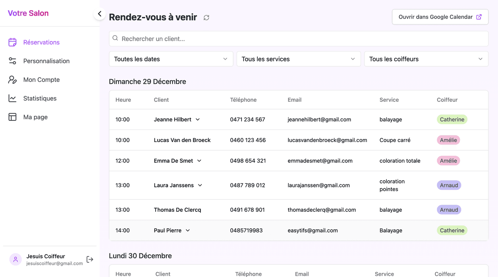498x277 pixels.
Task: Expand Jeanne Hilbert's client details
Action: (198, 120)
